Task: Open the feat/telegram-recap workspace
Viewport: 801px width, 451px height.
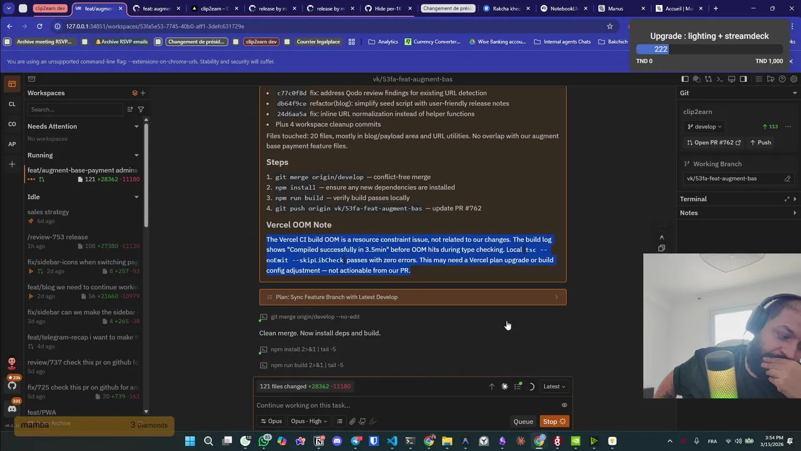Action: point(83,341)
